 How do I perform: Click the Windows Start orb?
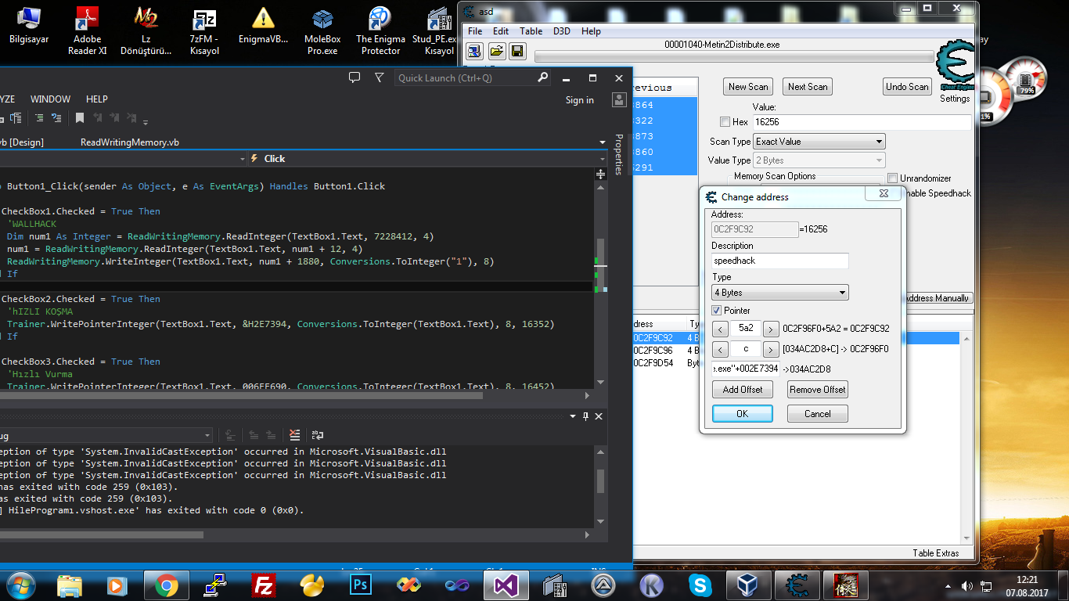20,585
